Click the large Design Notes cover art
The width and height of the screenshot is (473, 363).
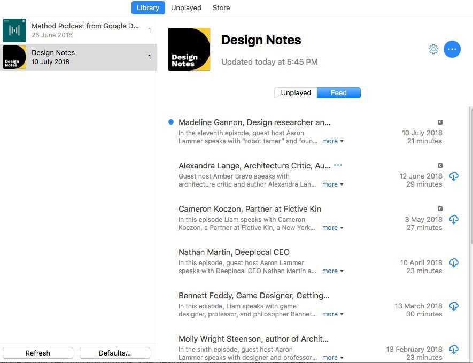189,49
